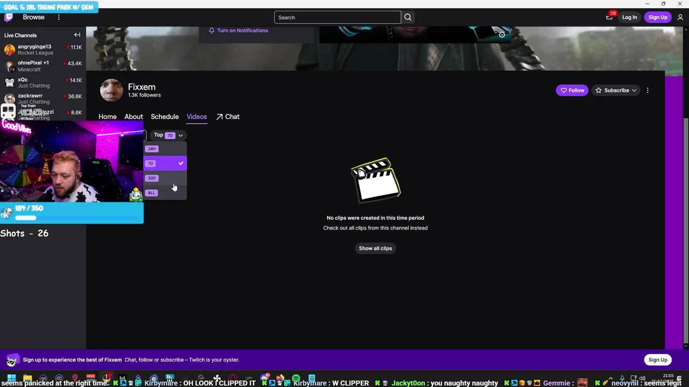This screenshot has width=689, height=387.
Task: Open the Twitch home logo
Action: pyautogui.click(x=9, y=17)
